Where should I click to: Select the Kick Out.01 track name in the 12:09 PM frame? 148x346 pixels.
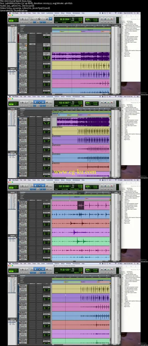[23, 294]
